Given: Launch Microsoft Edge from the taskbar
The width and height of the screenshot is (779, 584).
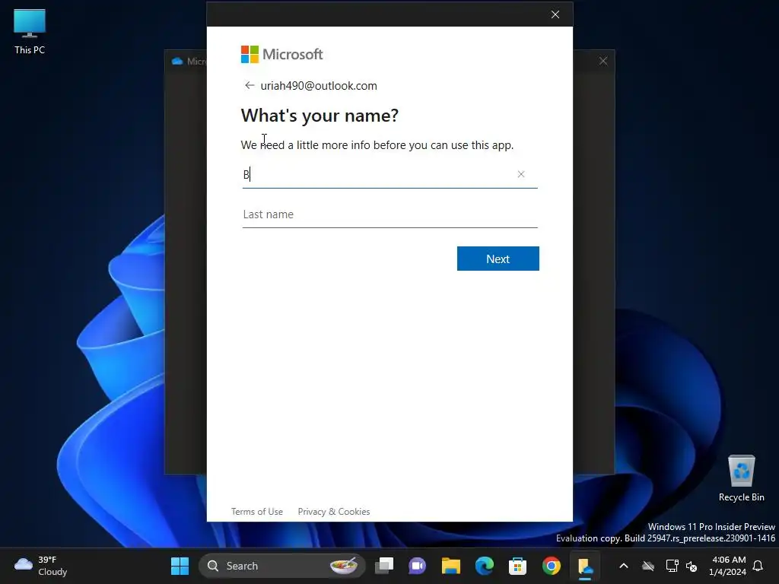Looking at the screenshot, I should pyautogui.click(x=485, y=566).
